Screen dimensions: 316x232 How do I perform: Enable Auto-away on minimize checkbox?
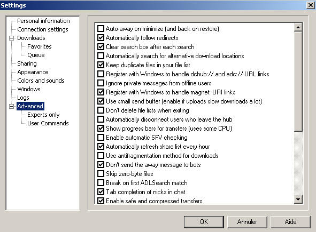(101, 29)
